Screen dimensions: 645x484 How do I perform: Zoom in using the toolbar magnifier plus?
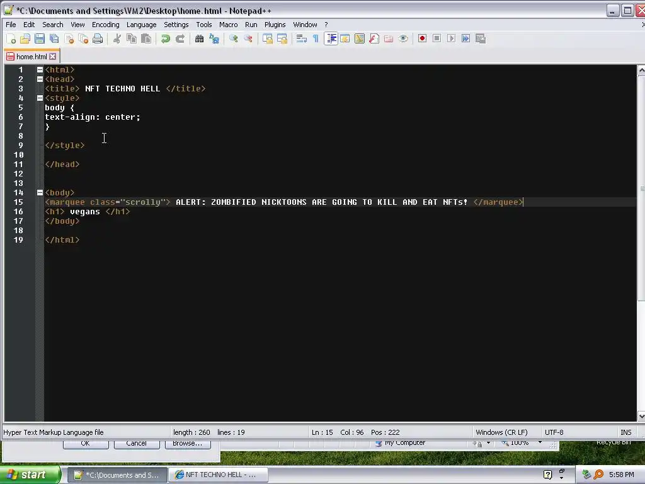pos(234,38)
